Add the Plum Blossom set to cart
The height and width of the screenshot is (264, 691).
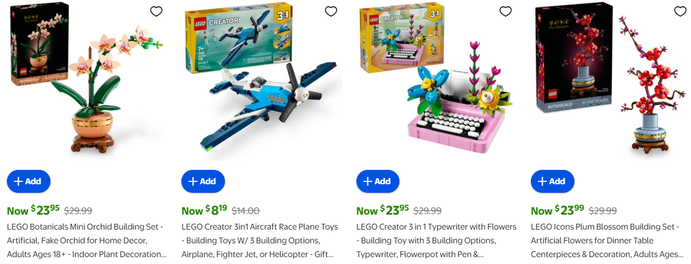pos(552,181)
